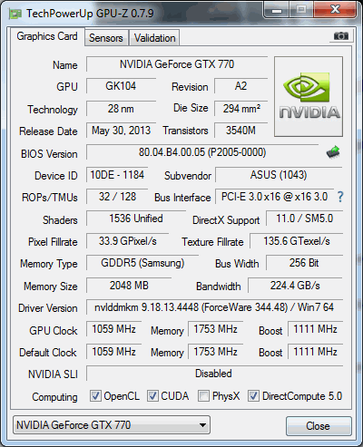
Task: Click the Driver Version field value
Action: click(214, 307)
